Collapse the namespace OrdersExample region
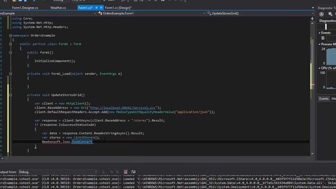This screenshot has height=189, width=336. point(10,35)
